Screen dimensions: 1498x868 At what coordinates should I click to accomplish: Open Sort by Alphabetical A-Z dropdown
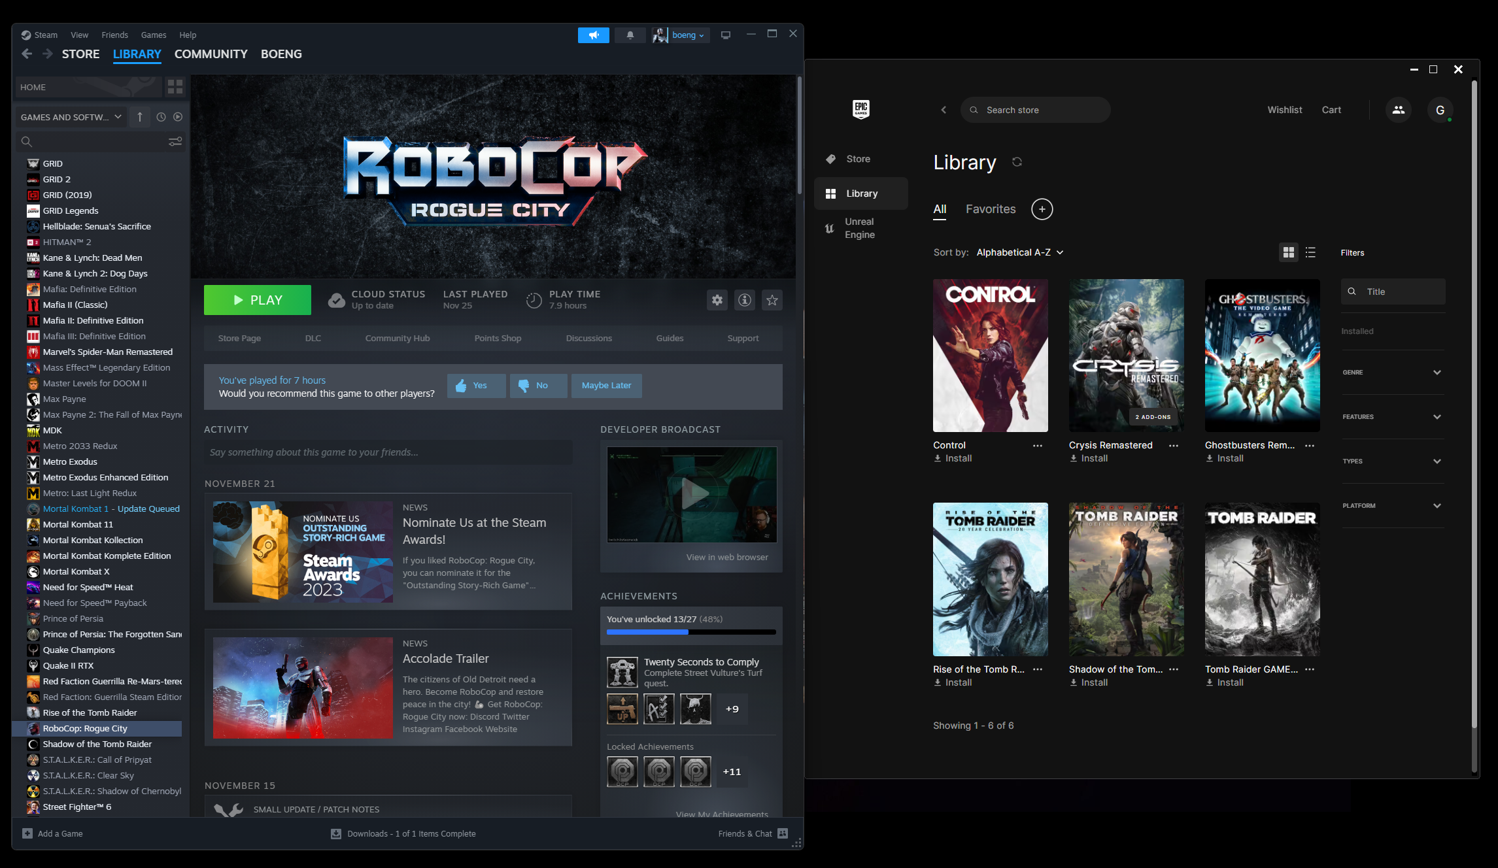coord(1020,252)
